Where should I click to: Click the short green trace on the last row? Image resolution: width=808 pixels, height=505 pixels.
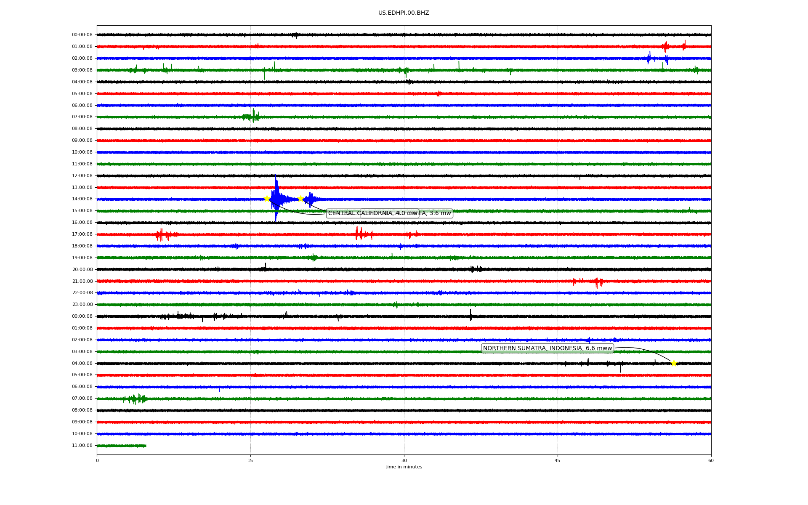pyautogui.click(x=121, y=446)
